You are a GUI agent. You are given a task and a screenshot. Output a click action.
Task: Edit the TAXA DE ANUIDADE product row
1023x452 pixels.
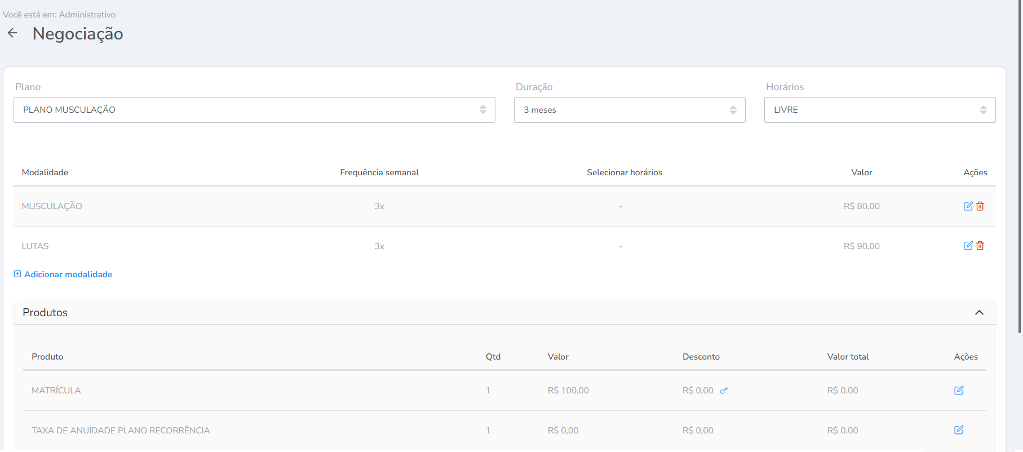(958, 430)
